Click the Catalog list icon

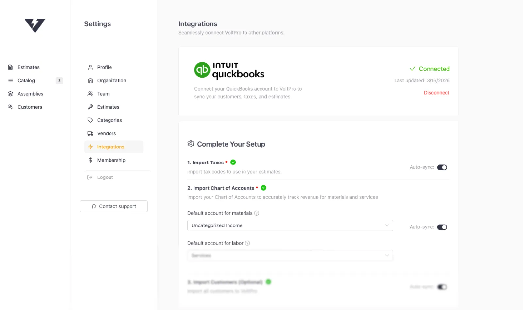(x=10, y=80)
